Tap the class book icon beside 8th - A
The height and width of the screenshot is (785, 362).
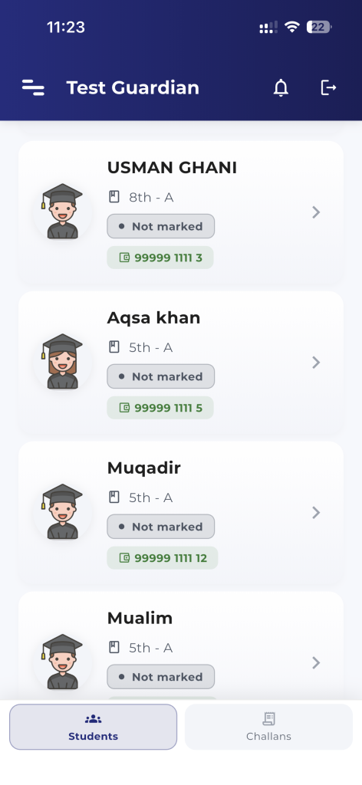click(114, 197)
